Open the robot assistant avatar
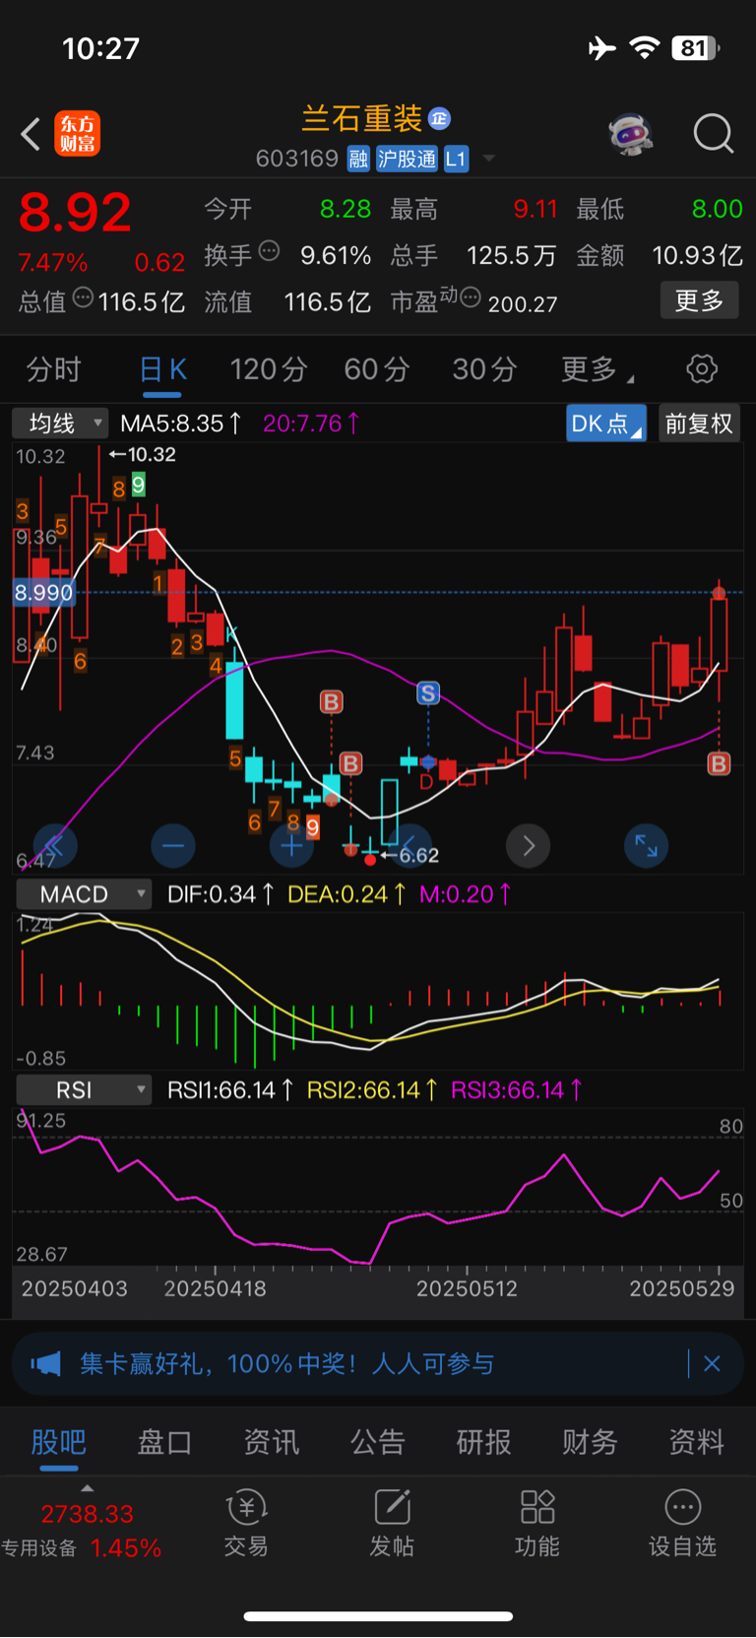 coord(631,134)
